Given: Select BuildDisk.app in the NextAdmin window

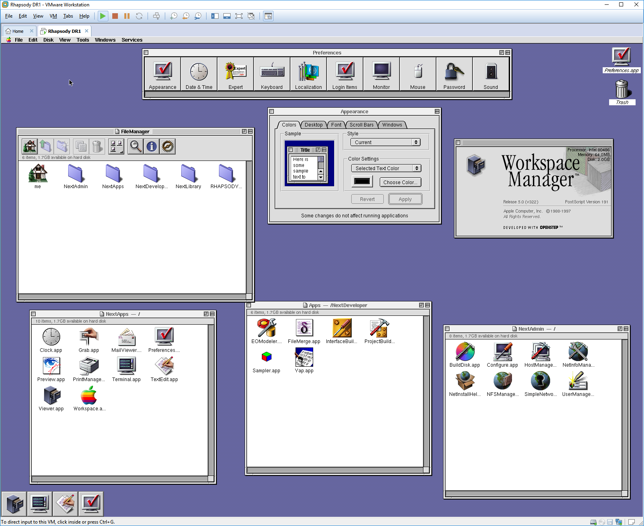Looking at the screenshot, I should (x=465, y=355).
